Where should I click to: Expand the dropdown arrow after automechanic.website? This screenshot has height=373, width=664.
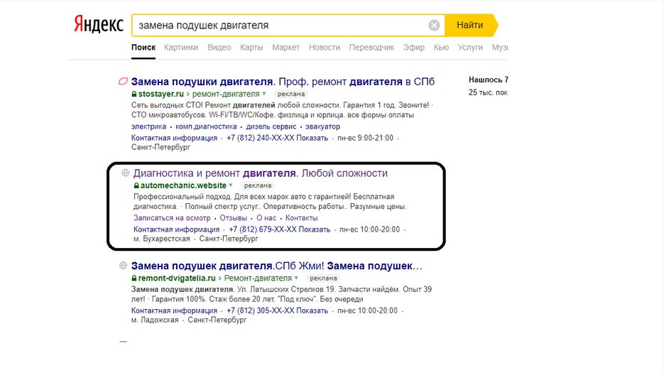(x=231, y=185)
